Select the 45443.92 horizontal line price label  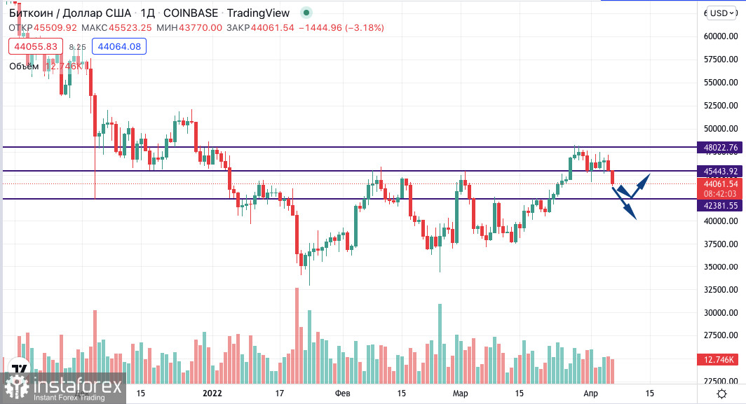click(719, 172)
